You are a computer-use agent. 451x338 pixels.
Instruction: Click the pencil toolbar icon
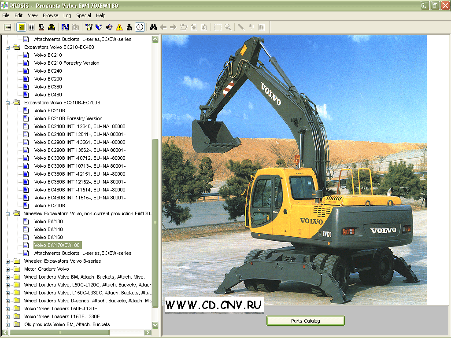[241, 27]
